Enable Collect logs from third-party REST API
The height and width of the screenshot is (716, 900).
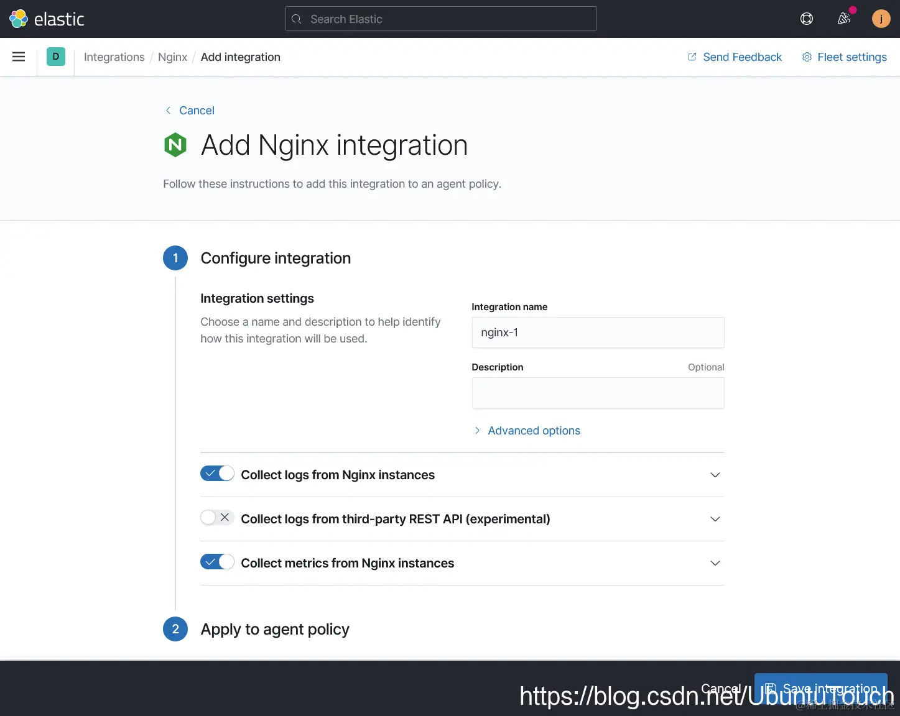click(217, 518)
